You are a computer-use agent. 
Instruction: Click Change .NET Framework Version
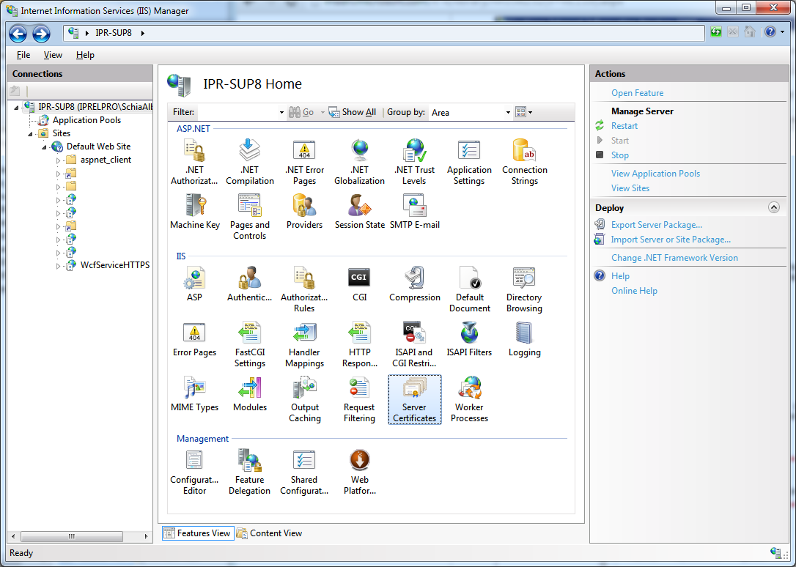(674, 258)
